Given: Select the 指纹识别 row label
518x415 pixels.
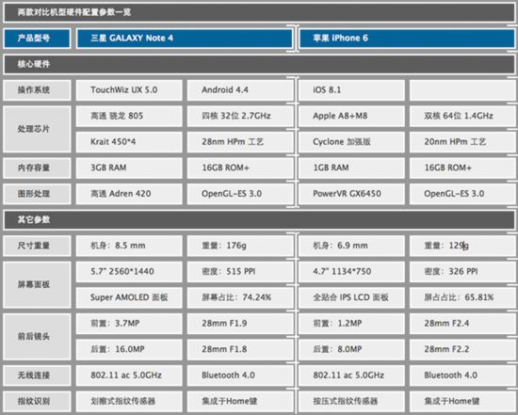Looking at the screenshot, I should pyautogui.click(x=37, y=402).
